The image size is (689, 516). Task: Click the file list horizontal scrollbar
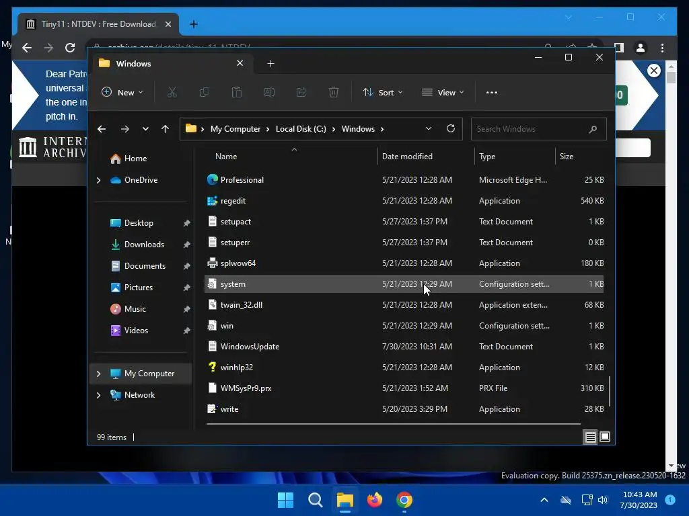point(393,424)
